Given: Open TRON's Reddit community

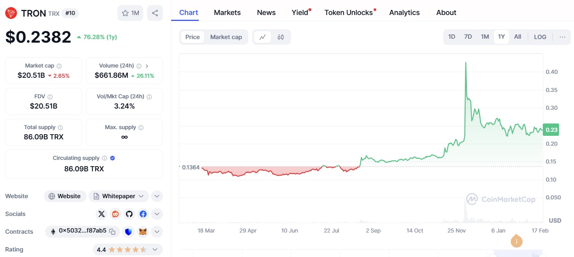Looking at the screenshot, I should pyautogui.click(x=115, y=214).
